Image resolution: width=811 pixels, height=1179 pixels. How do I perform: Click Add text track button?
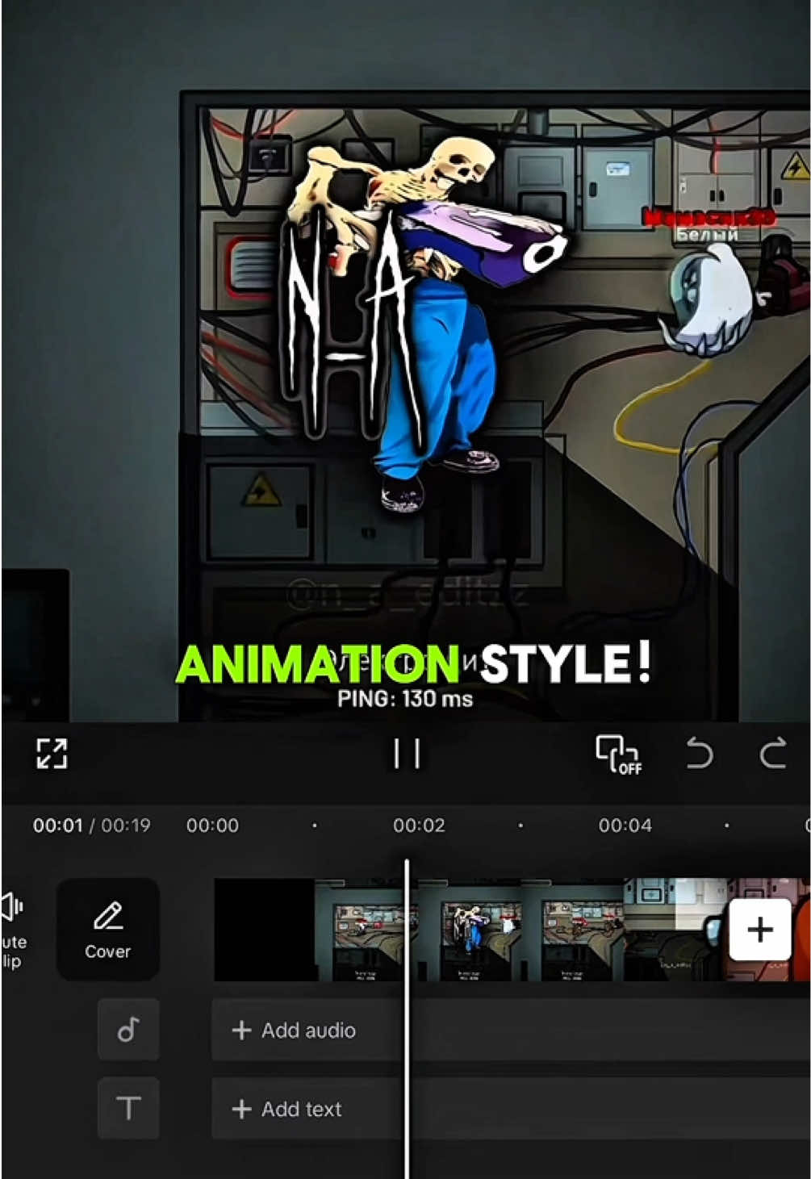(286, 1109)
